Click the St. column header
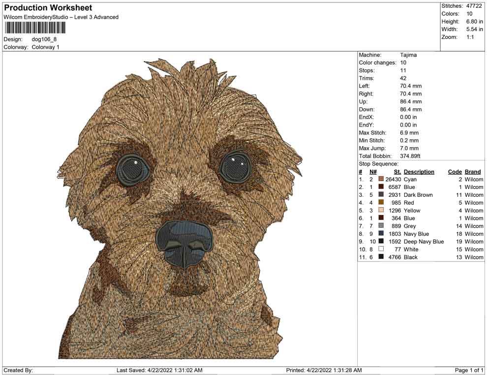Image resolution: width=487 pixels, height=375 pixels. (x=397, y=171)
